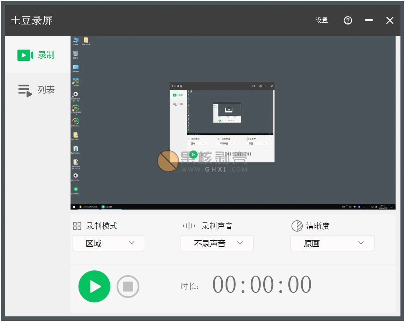405x322 pixels.
Task: Click the sound waveform icon beside 录制声音
Action: [189, 226]
